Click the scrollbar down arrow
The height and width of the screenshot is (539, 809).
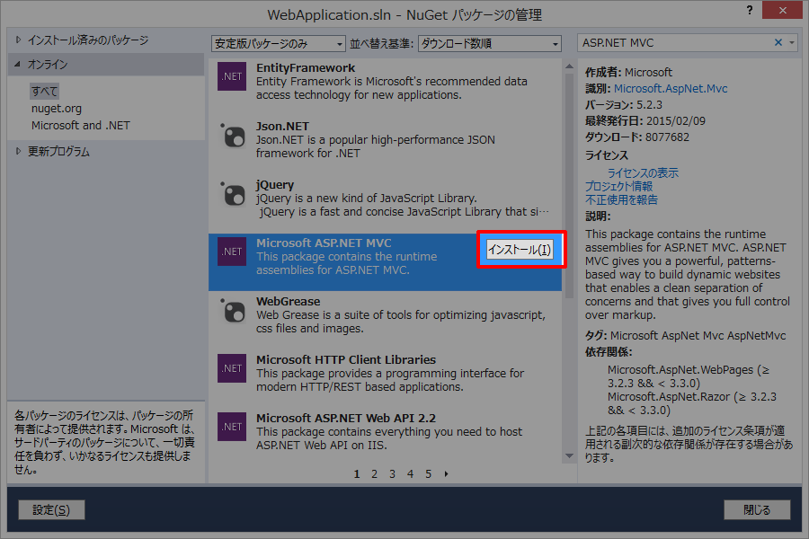(x=569, y=456)
